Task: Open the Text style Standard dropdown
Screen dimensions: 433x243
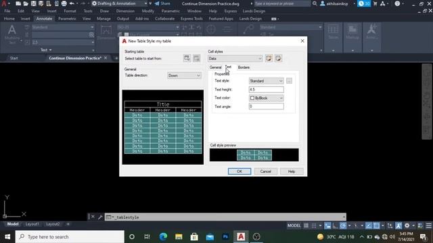Action: coord(266,81)
